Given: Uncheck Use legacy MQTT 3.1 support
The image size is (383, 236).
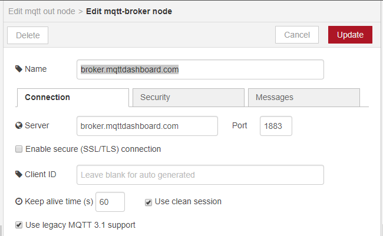Looking at the screenshot, I should coord(19,225).
